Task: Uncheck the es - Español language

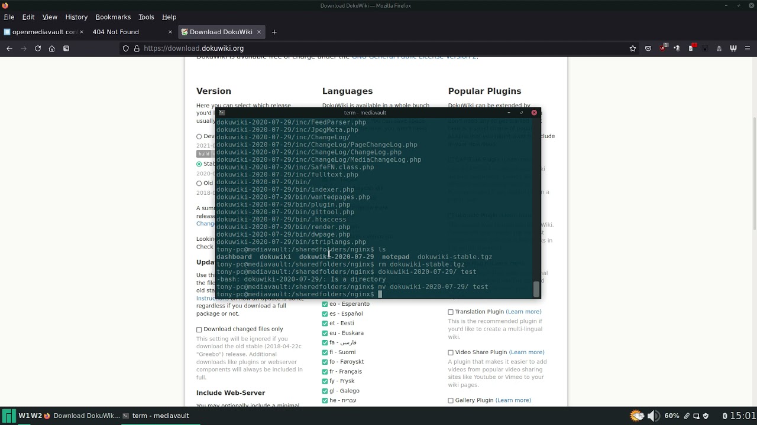Action: (325, 314)
